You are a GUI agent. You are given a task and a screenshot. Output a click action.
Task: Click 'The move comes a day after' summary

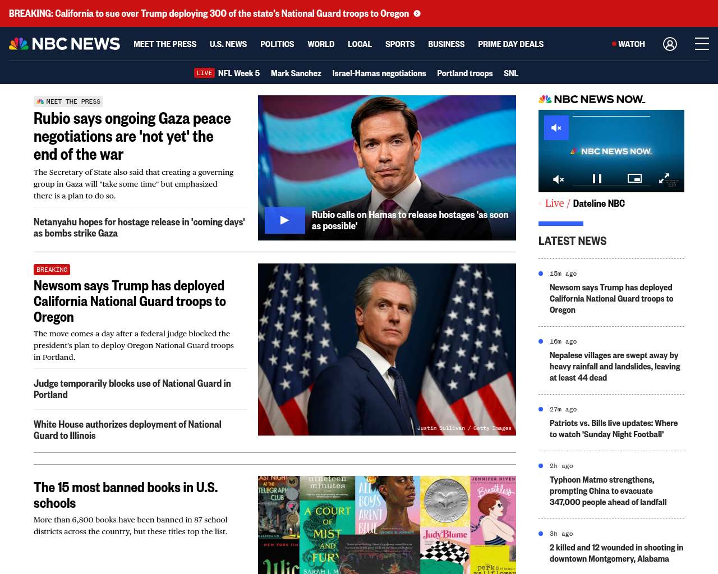click(134, 345)
